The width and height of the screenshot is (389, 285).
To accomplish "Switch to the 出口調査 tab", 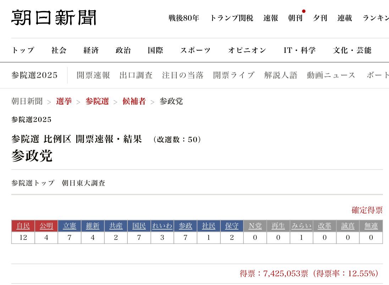I will (x=136, y=75).
